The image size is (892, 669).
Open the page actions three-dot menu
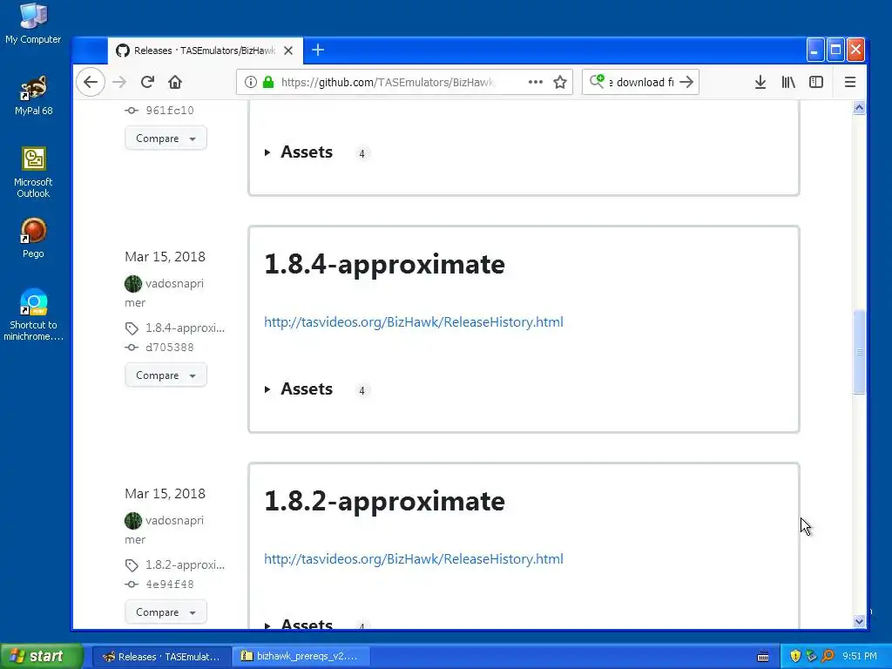pos(536,82)
